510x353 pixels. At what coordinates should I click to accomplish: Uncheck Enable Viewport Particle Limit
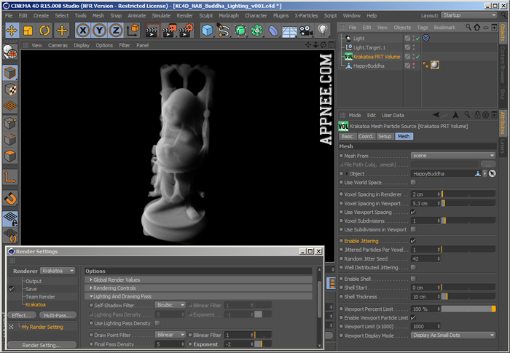point(413,317)
